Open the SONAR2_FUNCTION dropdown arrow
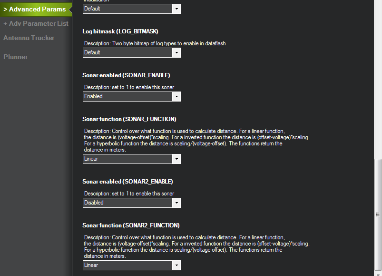Image resolution: width=382 pixels, height=276 pixels. tap(176, 265)
